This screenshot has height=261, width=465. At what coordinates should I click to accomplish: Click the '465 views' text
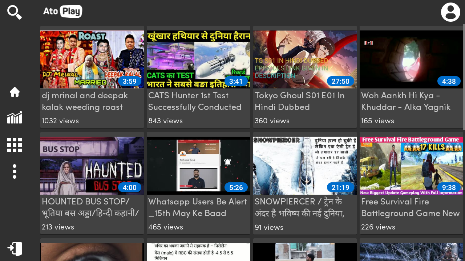coord(166,227)
